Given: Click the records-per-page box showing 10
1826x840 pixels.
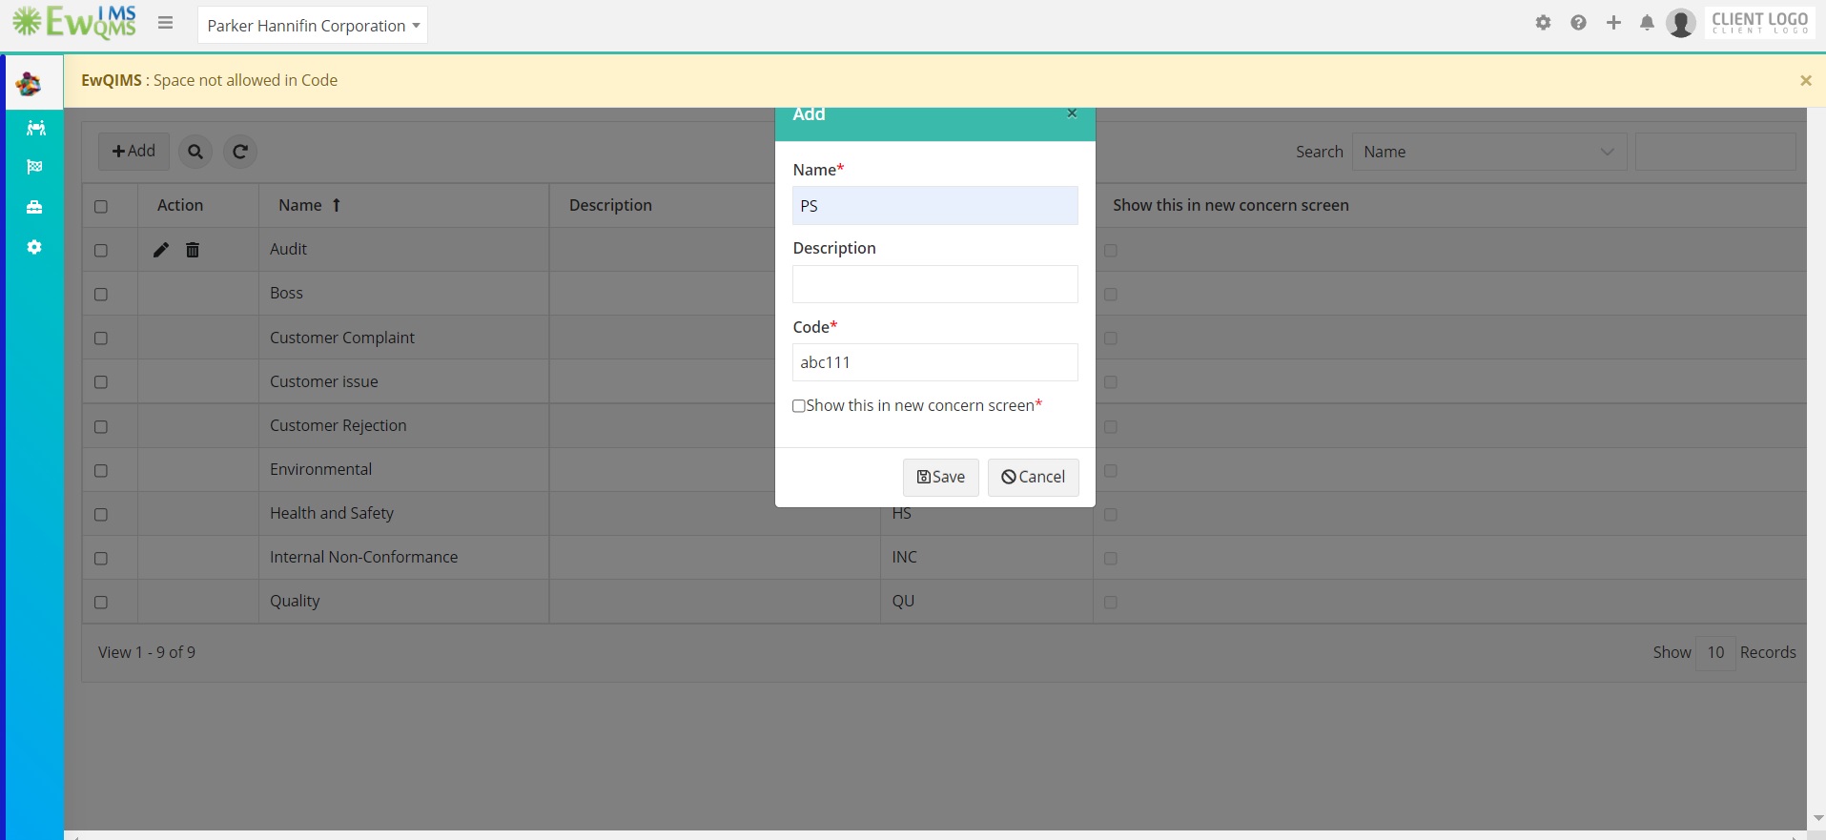Looking at the screenshot, I should coord(1715,652).
